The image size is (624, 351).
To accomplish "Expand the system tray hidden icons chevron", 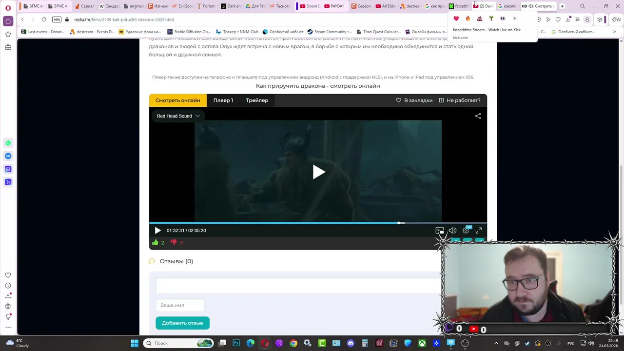I will tap(496, 343).
